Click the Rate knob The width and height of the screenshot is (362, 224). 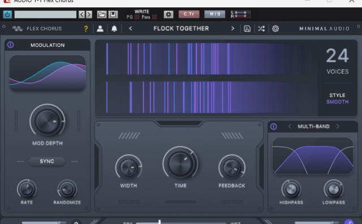[x=27, y=189]
